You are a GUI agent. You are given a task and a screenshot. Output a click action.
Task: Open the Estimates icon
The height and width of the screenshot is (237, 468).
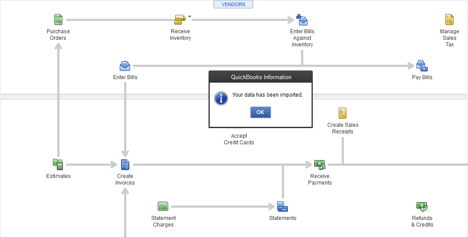point(58,164)
